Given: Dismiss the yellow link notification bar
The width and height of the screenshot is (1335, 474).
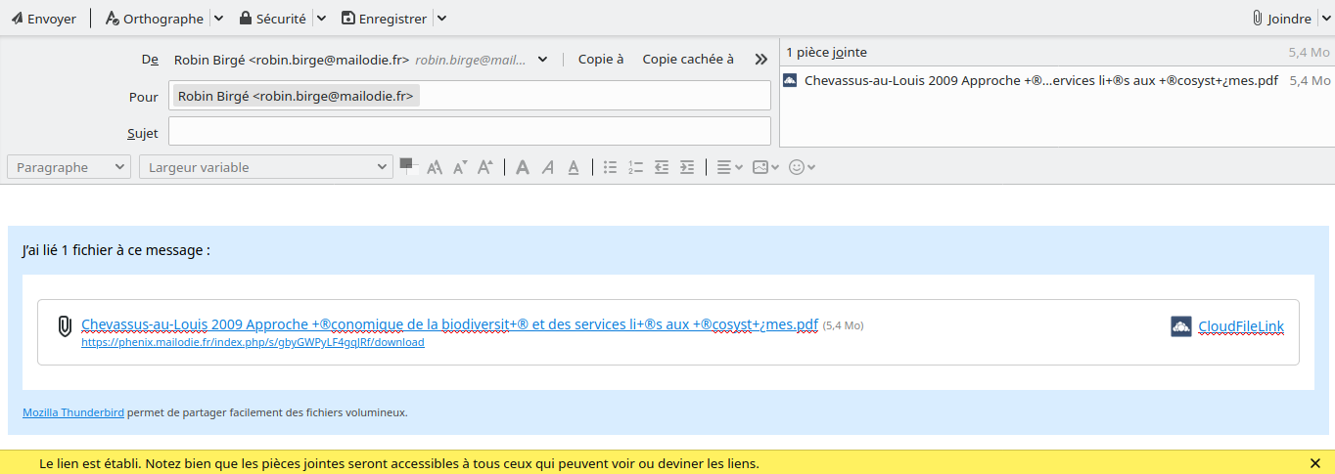Looking at the screenshot, I should [1315, 463].
